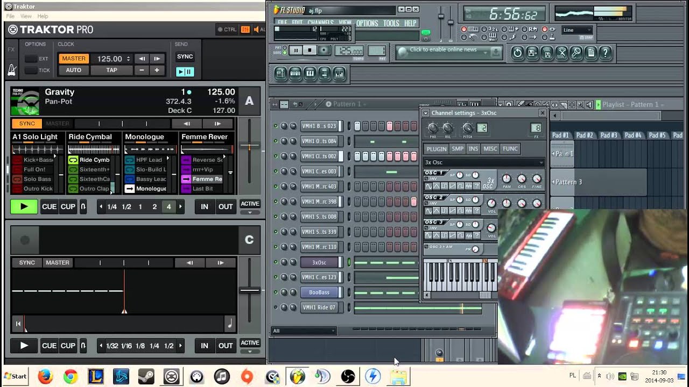Click the TAP tempo button
Screen dimensions: 689x387
tap(111, 70)
